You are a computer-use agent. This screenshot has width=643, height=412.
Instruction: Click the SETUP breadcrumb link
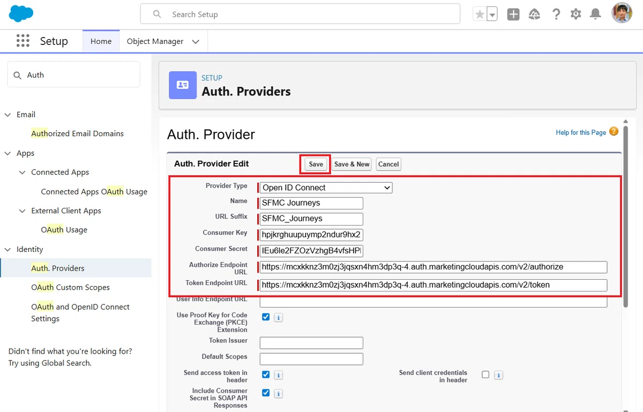click(212, 78)
